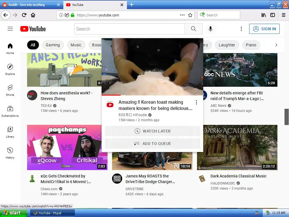This screenshot has width=289, height=217.
Task: Start voice search with the microphone icon
Action: coord(211,29)
